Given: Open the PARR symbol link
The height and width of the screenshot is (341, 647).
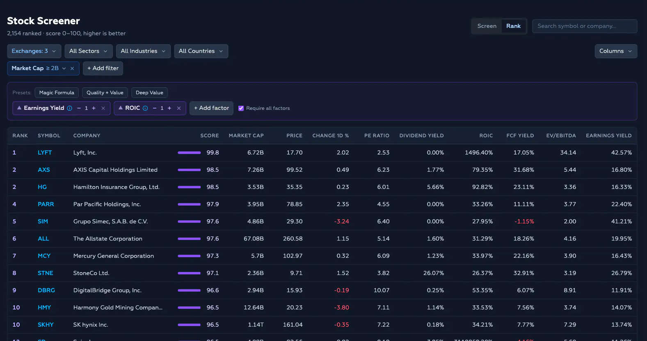Looking at the screenshot, I should click(46, 205).
